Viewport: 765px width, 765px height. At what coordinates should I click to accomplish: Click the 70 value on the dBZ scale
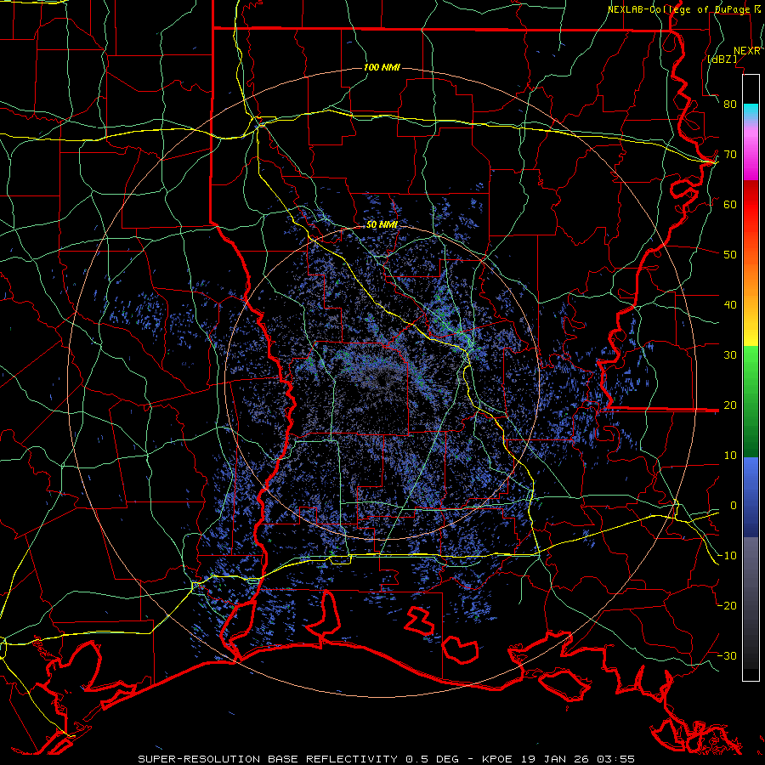[x=730, y=155]
